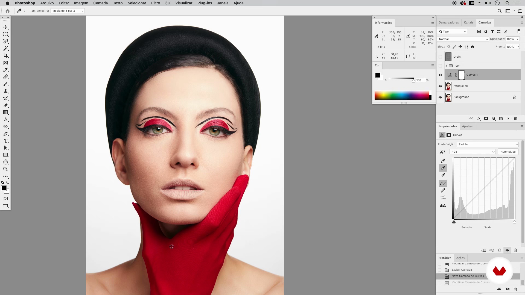525x295 pixels.
Task: Select the Type tool
Action: (x=5, y=141)
